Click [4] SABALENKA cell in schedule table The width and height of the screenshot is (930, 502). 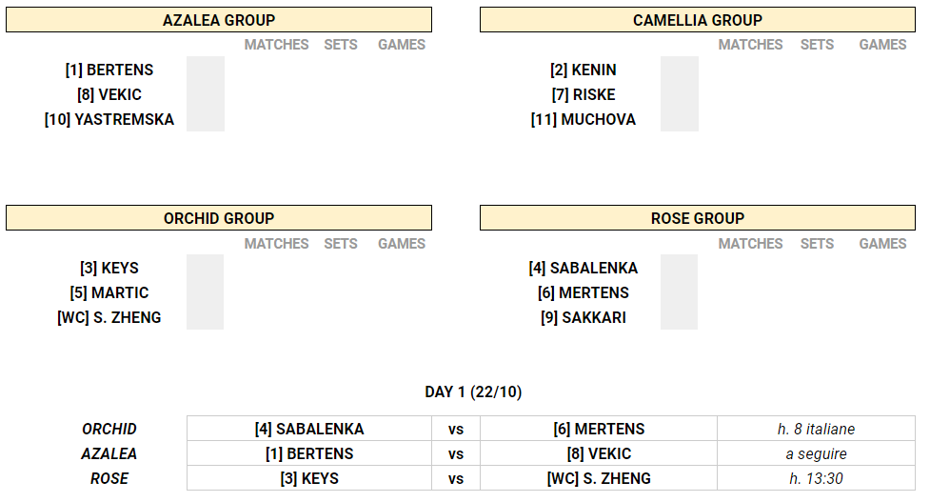[309, 429]
